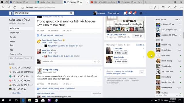Reload the page with refresh icon
Viewport: 184px width, 103px height.
pos(15,7)
